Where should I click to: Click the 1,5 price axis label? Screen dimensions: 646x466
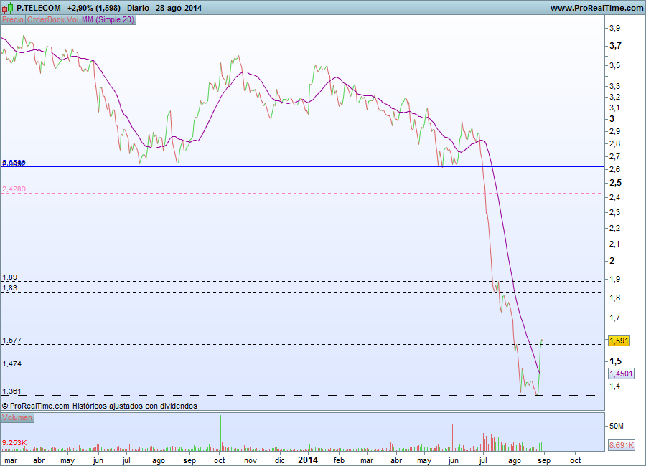coord(616,361)
